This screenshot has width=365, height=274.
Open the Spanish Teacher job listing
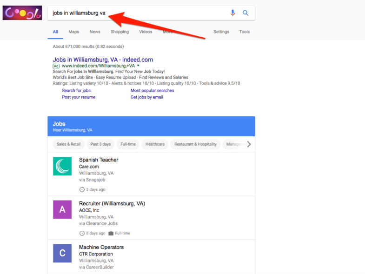99,160
